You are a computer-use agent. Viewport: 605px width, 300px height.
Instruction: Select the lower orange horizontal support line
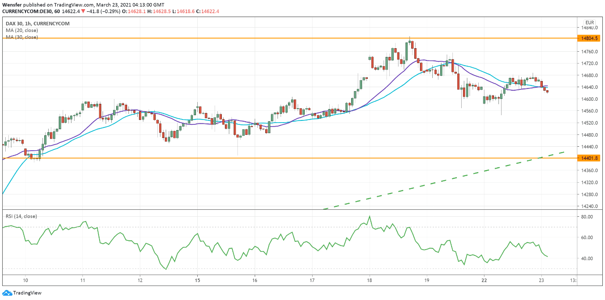(263, 158)
